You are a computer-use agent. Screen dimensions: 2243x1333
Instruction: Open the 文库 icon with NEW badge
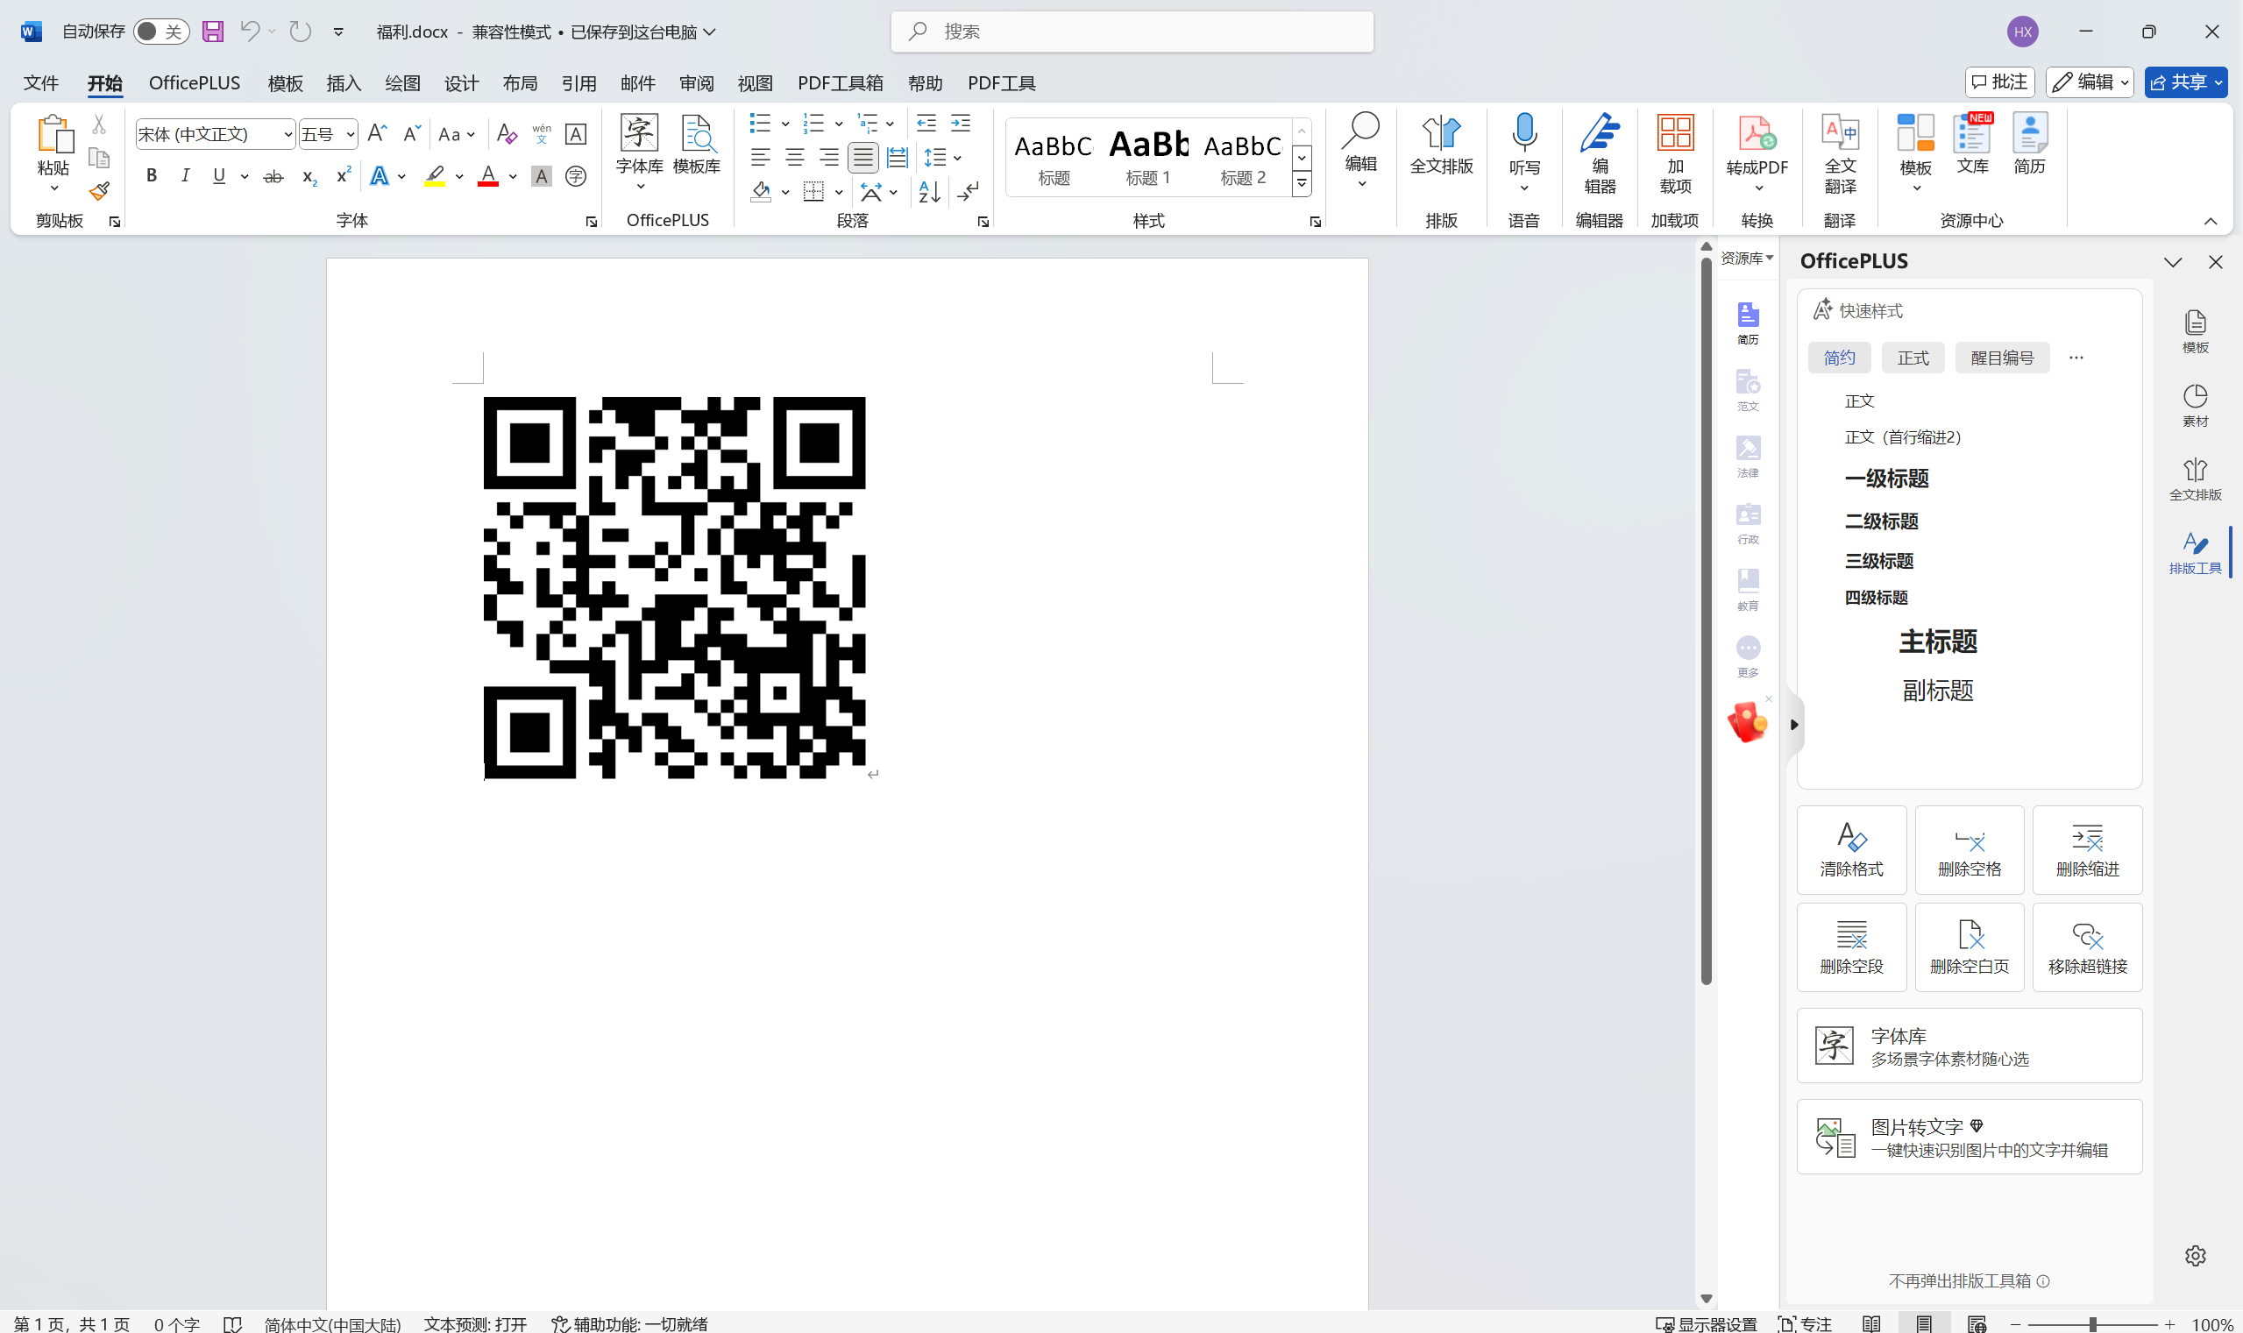pyautogui.click(x=1973, y=144)
